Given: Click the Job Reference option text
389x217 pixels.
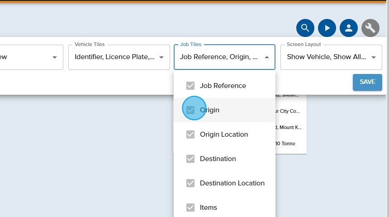Looking at the screenshot, I should (223, 86).
